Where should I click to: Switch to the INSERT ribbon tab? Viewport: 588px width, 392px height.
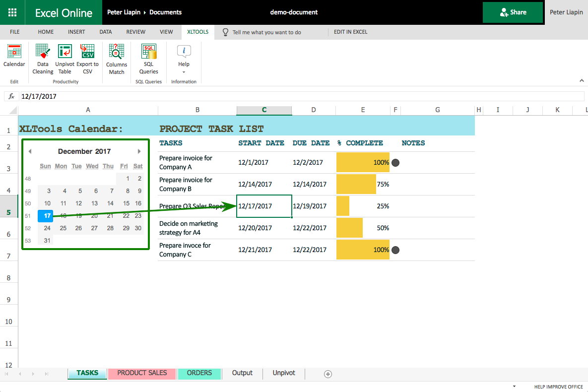76,32
